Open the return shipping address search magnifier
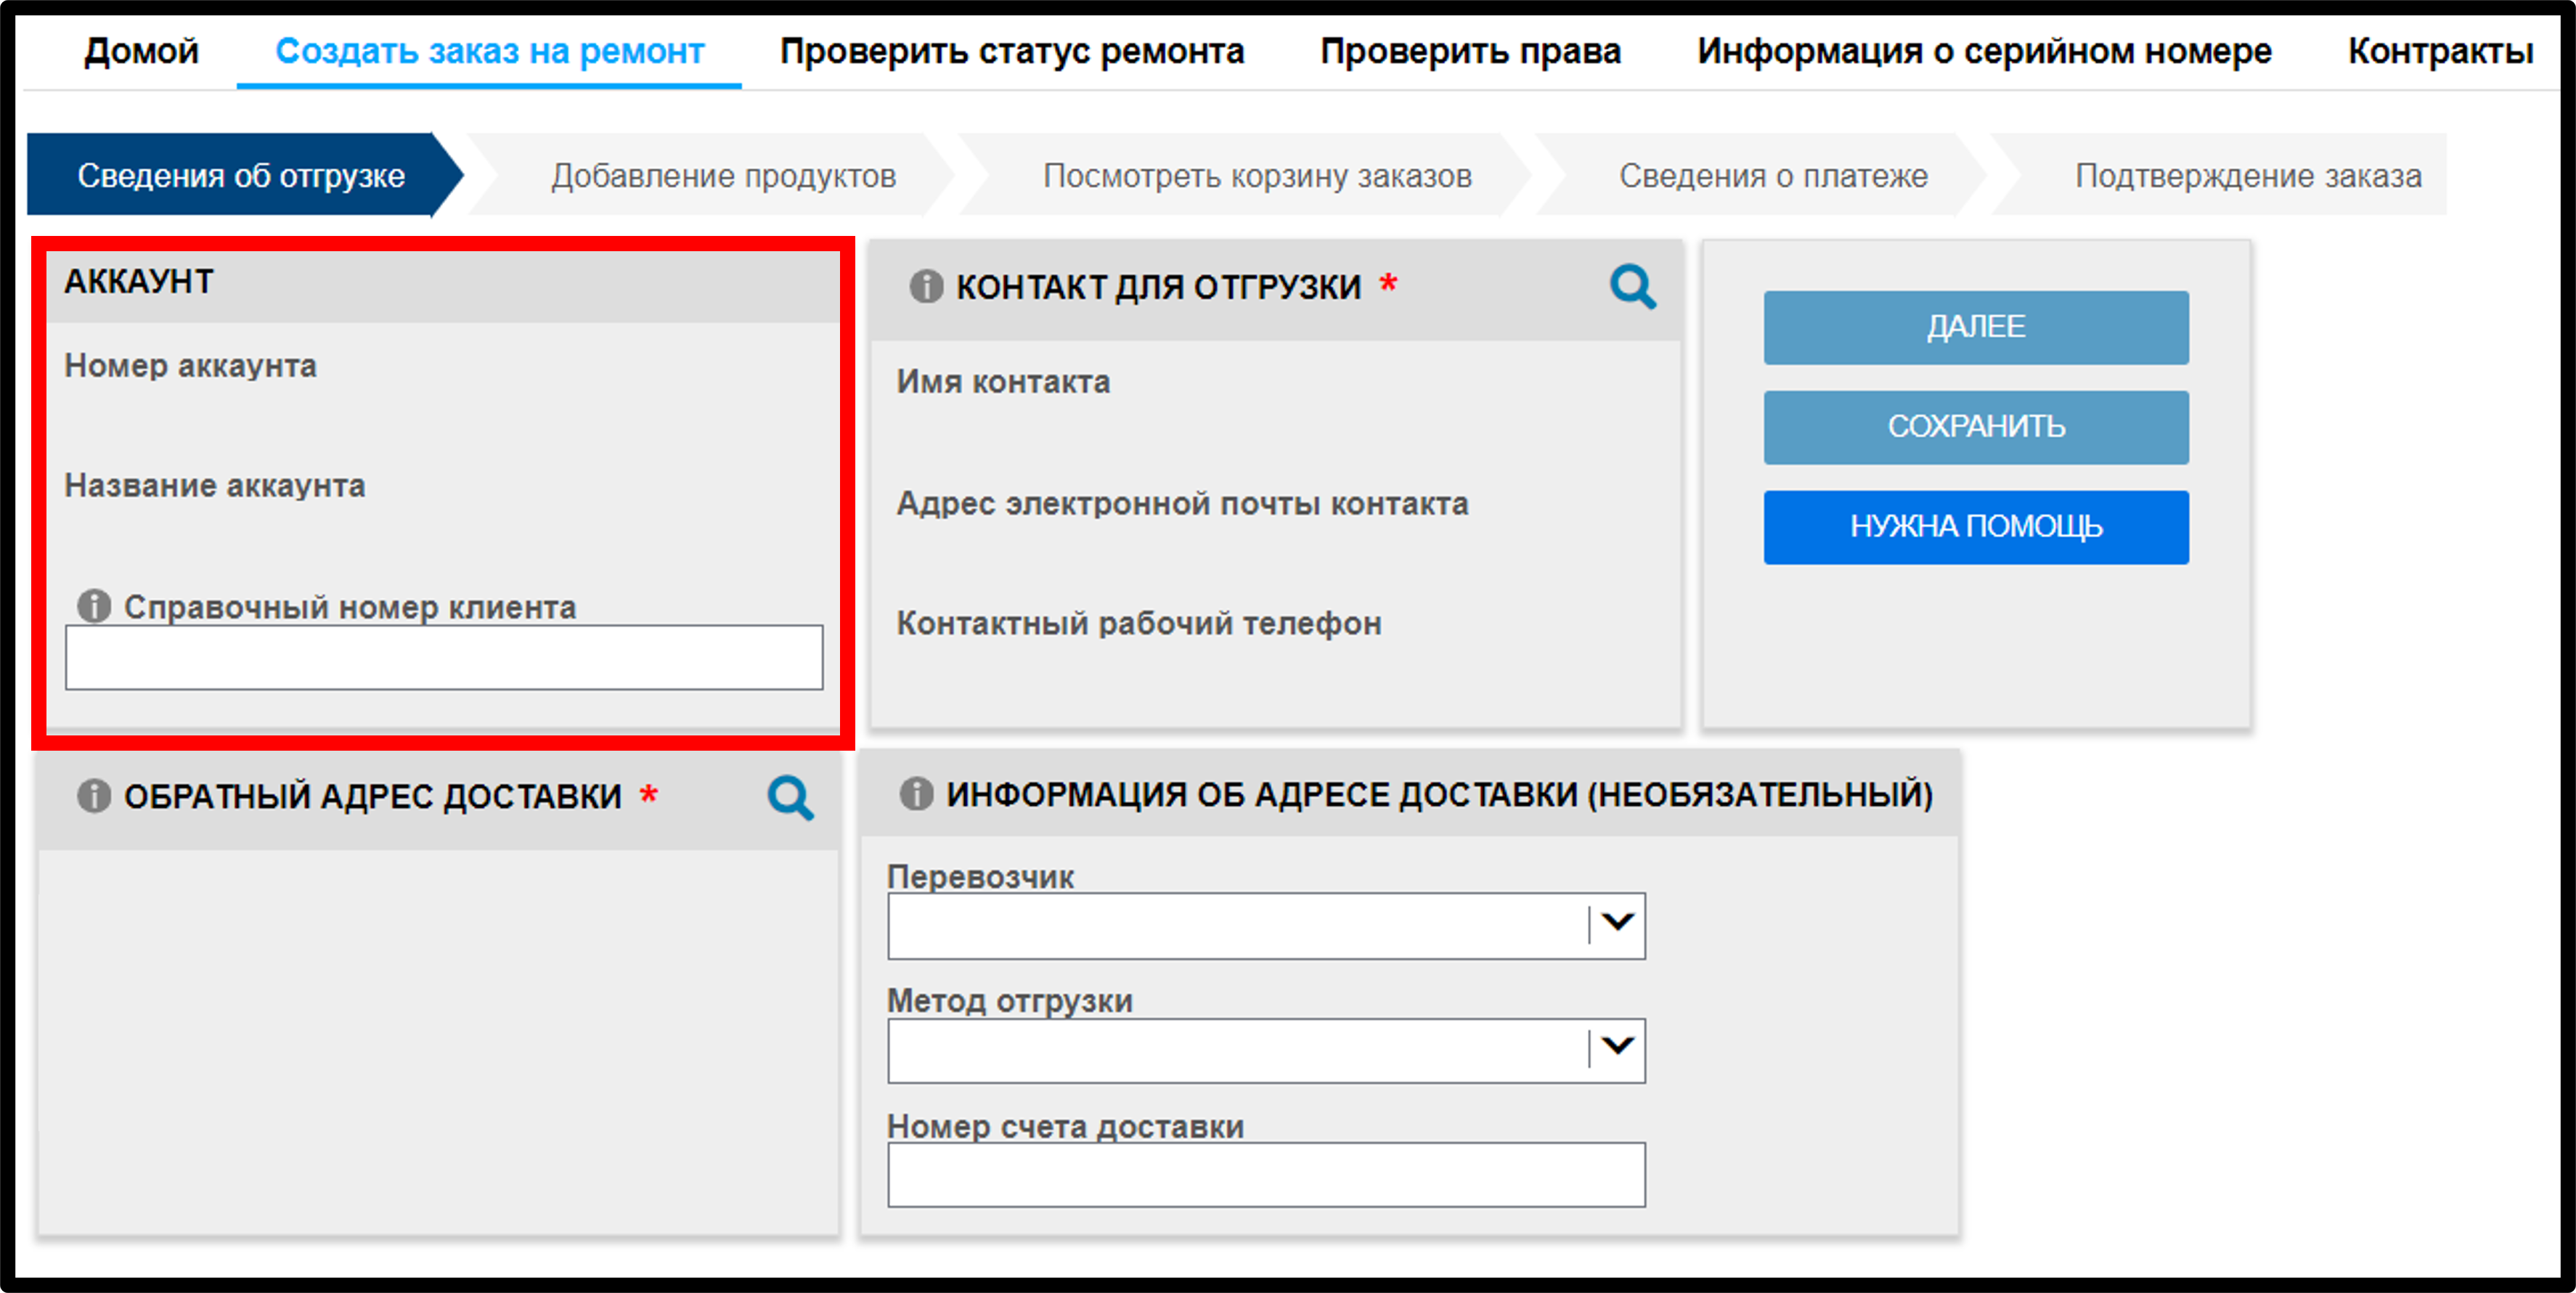This screenshot has width=2576, height=1293. pos(790,797)
